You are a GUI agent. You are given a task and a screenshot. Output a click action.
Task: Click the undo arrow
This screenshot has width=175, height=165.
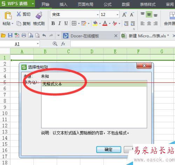click(44, 35)
